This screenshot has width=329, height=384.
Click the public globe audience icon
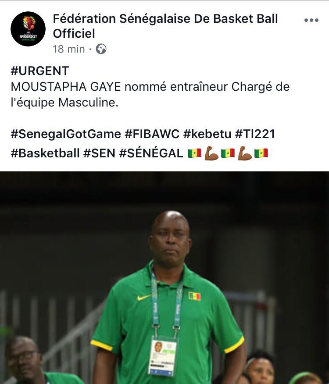101,49
